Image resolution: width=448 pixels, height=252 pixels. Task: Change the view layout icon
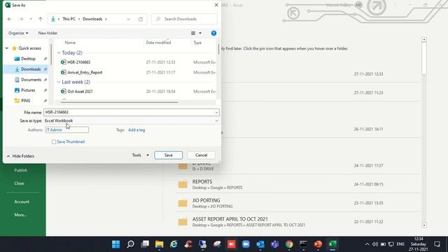click(x=193, y=33)
